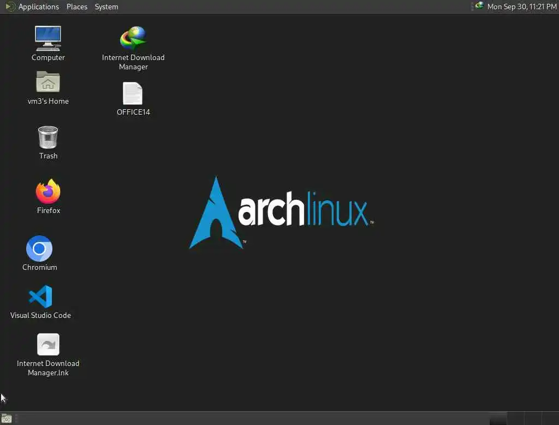The width and height of the screenshot is (559, 425).
Task: Select the OFFICE14 file icon
Action: point(133,93)
